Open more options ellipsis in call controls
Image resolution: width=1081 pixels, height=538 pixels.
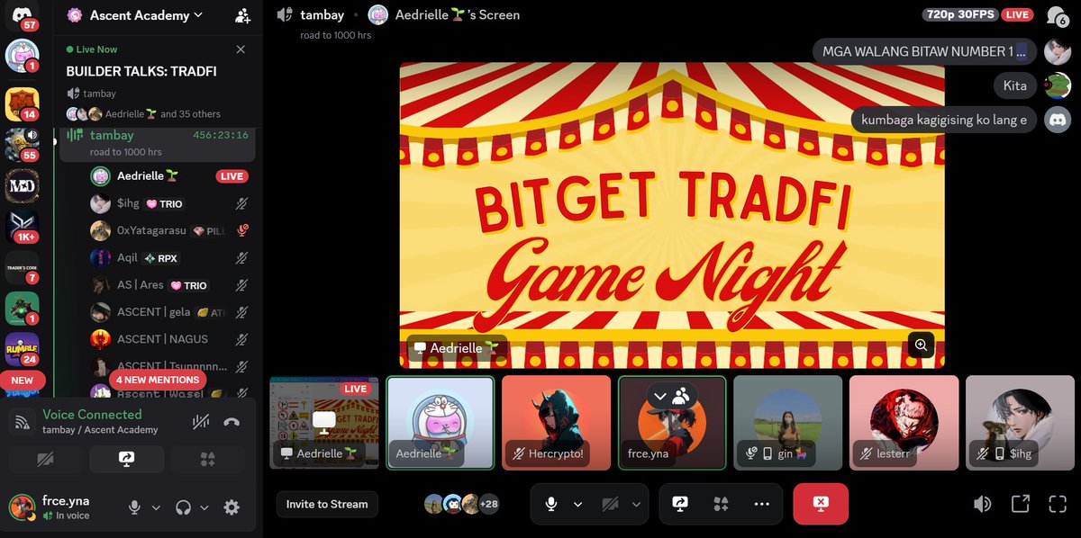(761, 504)
